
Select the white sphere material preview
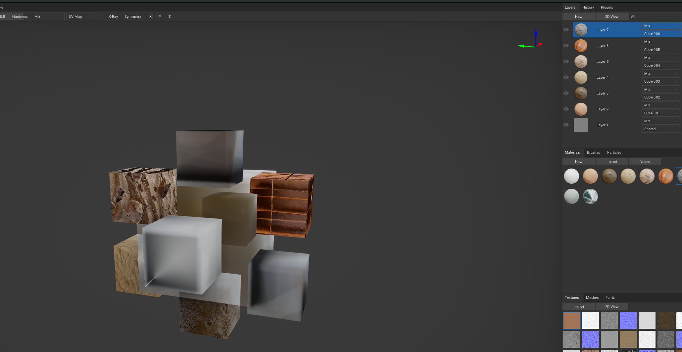(x=571, y=176)
